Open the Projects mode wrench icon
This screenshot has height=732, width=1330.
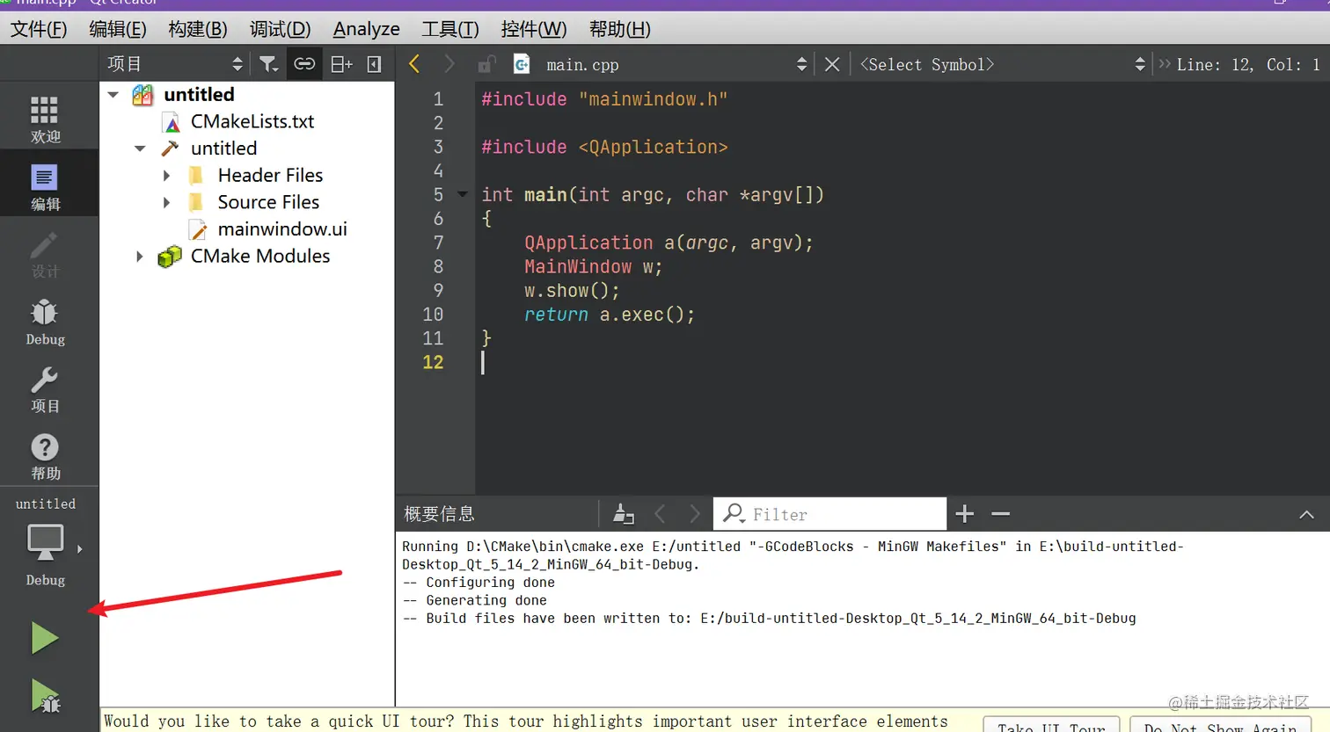45,390
